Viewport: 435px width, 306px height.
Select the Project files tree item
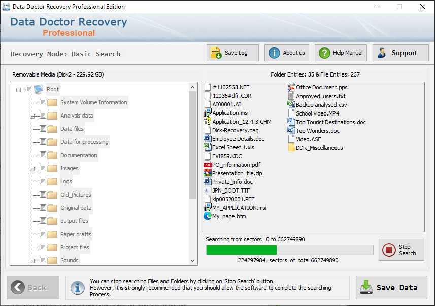pos(75,247)
